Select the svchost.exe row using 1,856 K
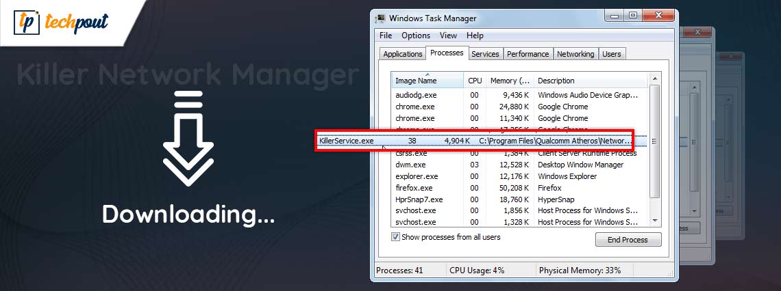Viewport: 781px width, 291px height. click(519, 211)
